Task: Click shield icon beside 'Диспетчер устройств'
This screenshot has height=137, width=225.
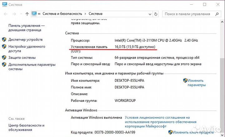Action: pos(4,40)
